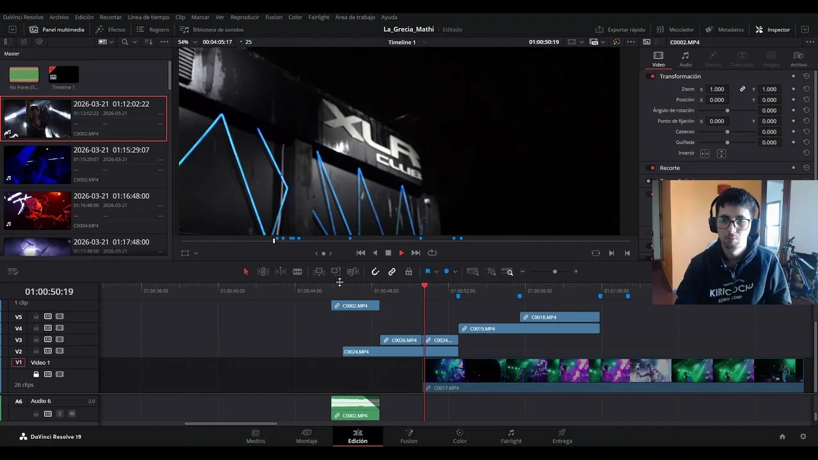Toggle the Panel multimedia button
Screen dimensions: 818x460
coord(57,29)
